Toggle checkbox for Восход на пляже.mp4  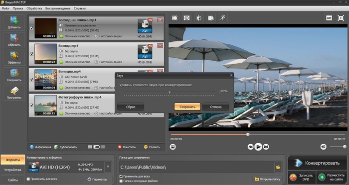point(31,28)
